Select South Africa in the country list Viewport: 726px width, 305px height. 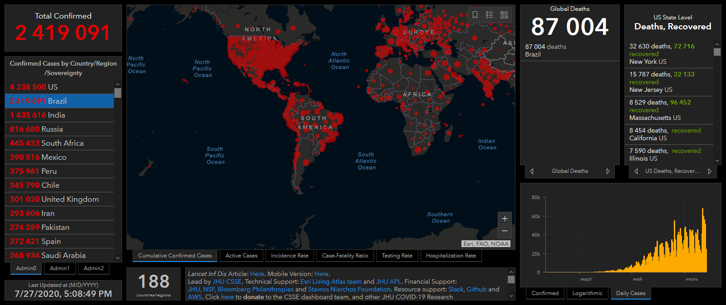point(59,143)
